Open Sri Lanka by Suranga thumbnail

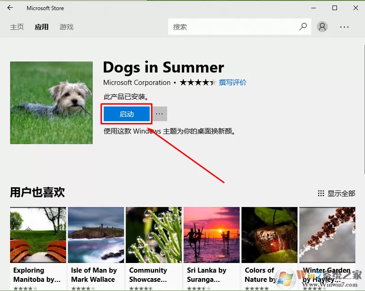[x=212, y=235]
